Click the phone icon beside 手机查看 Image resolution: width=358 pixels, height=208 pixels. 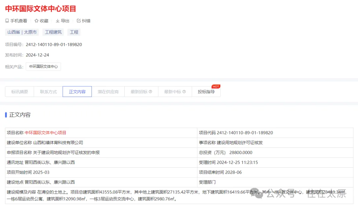7,21
